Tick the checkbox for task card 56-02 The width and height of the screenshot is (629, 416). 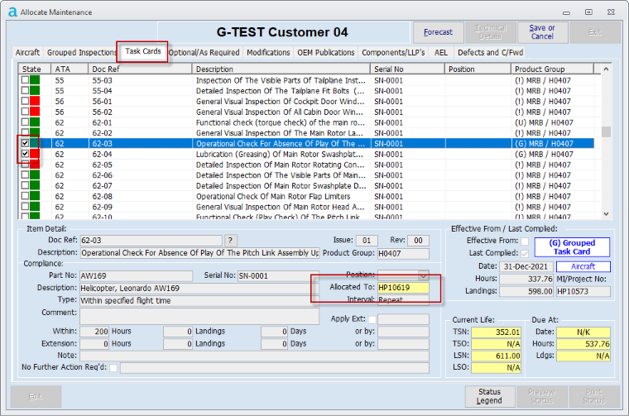(x=26, y=112)
